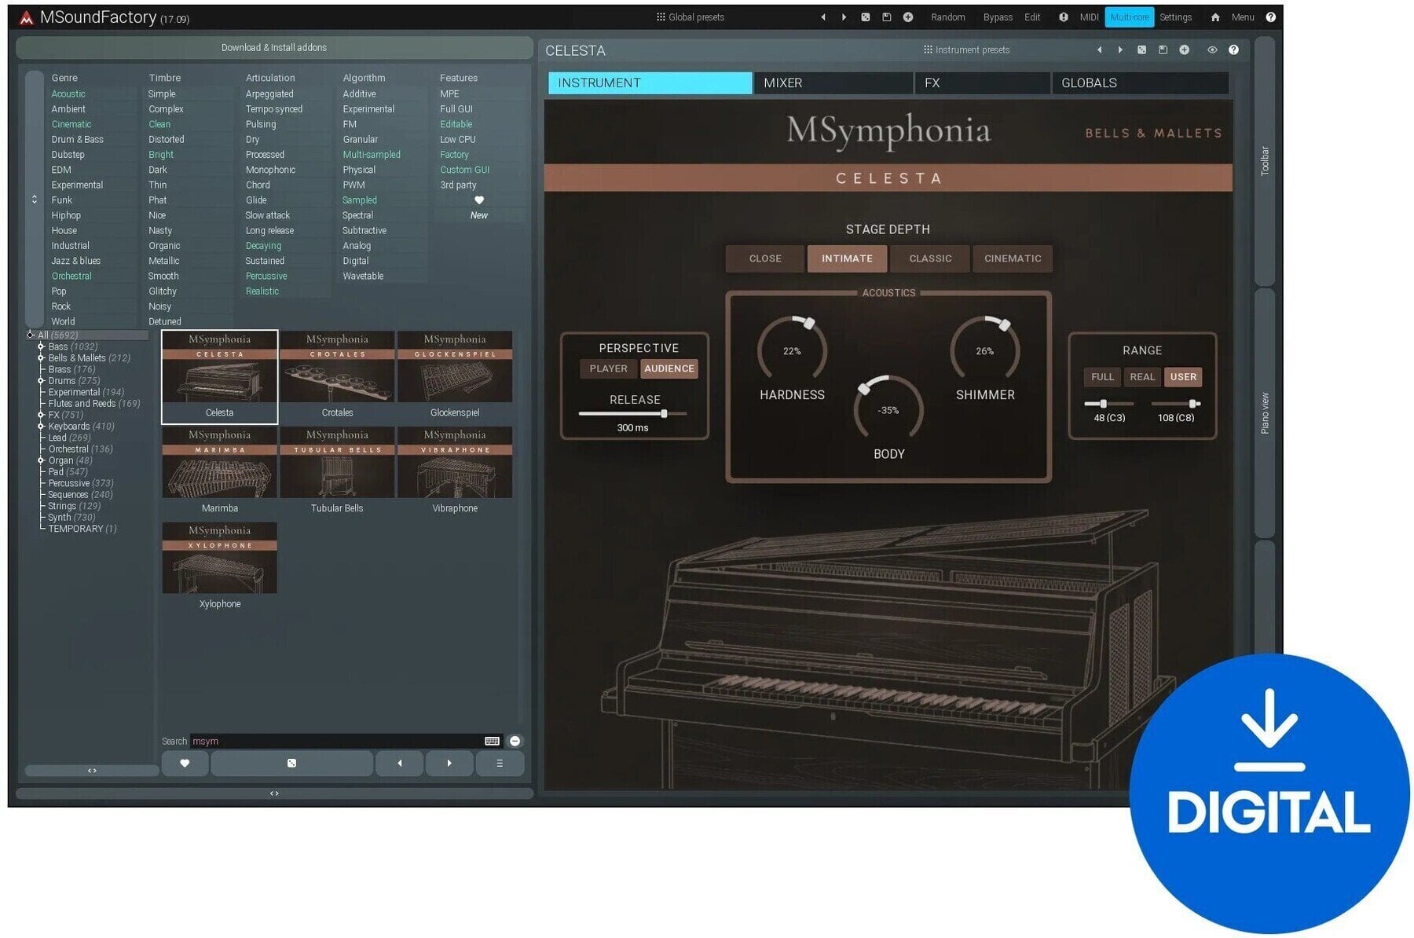Open the browser list menu icon
This screenshot has height=938, width=1414.
499,763
